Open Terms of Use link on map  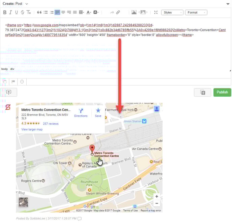tap(130, 211)
